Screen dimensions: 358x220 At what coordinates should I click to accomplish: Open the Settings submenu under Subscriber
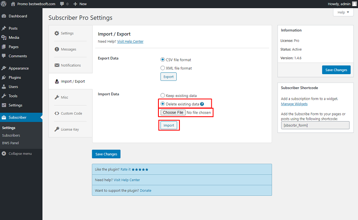click(9, 128)
